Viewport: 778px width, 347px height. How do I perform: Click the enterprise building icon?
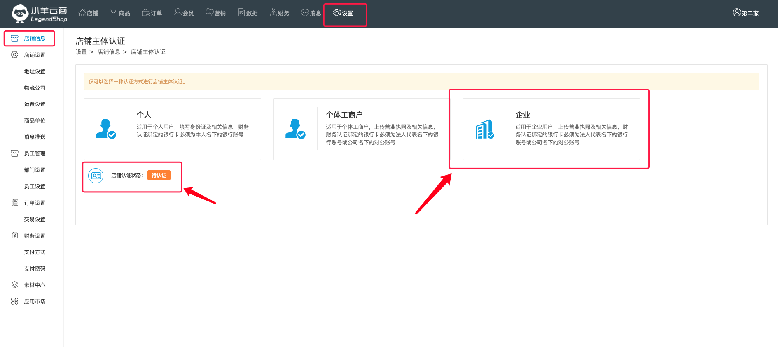click(484, 129)
